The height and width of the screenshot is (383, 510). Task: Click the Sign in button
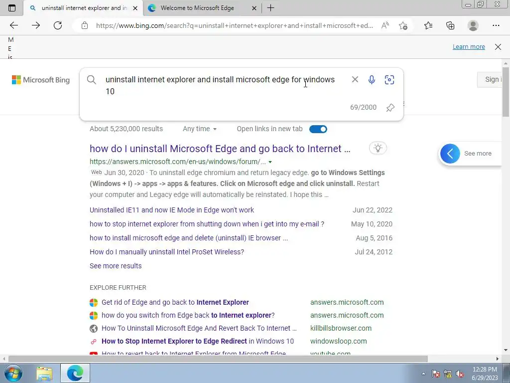(491, 79)
